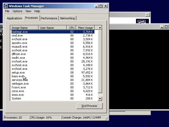Image resolution: width=169 pixels, height=127 pixels.
Task: Sort by Image Name column header
Action: click(x=24, y=28)
